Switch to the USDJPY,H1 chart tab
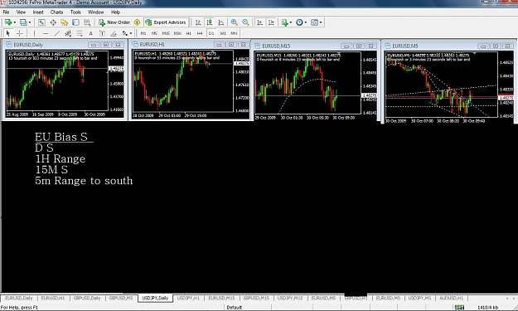Screen dimensions: 518x311 pyautogui.click(x=188, y=298)
